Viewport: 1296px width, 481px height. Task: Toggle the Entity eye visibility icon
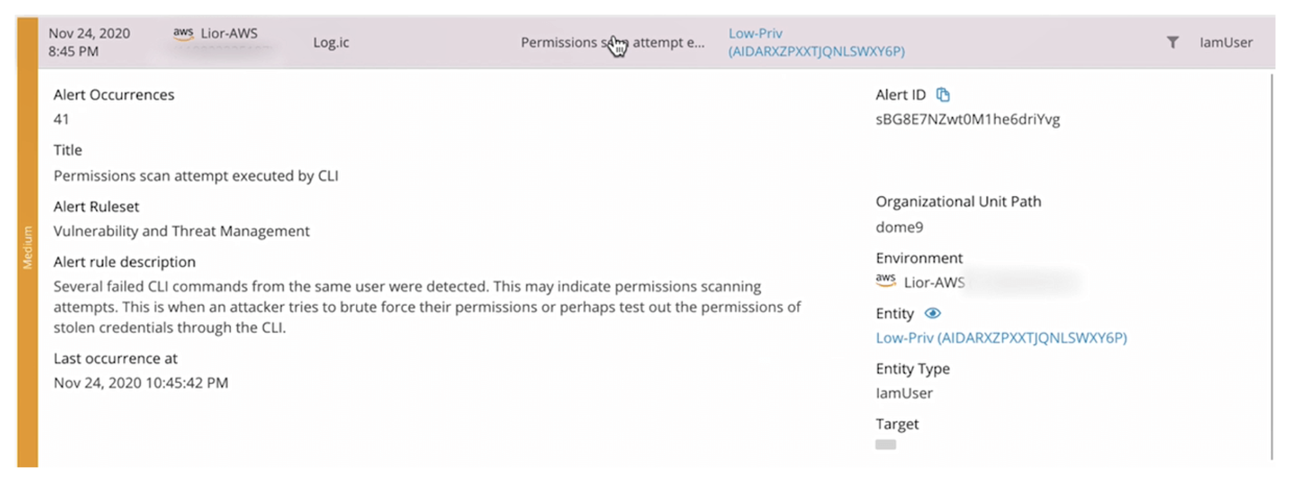click(x=933, y=313)
